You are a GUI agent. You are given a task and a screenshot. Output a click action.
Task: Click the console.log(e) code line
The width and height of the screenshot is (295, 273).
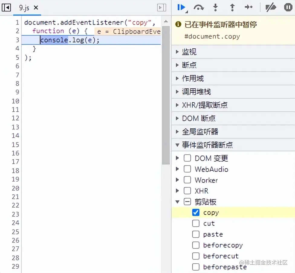[x=70, y=40]
